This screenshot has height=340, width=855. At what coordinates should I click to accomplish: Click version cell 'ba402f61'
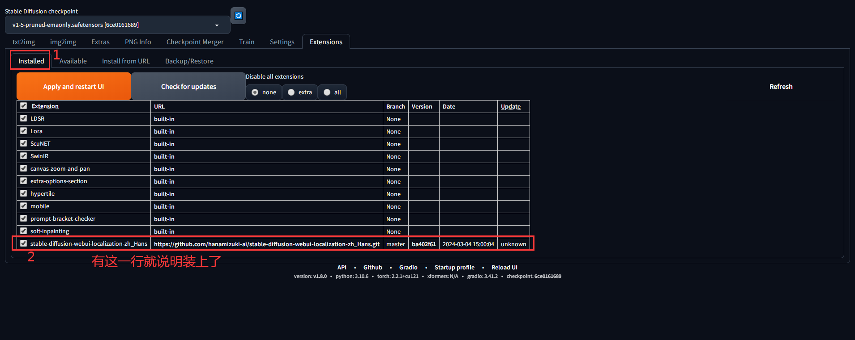click(x=424, y=244)
